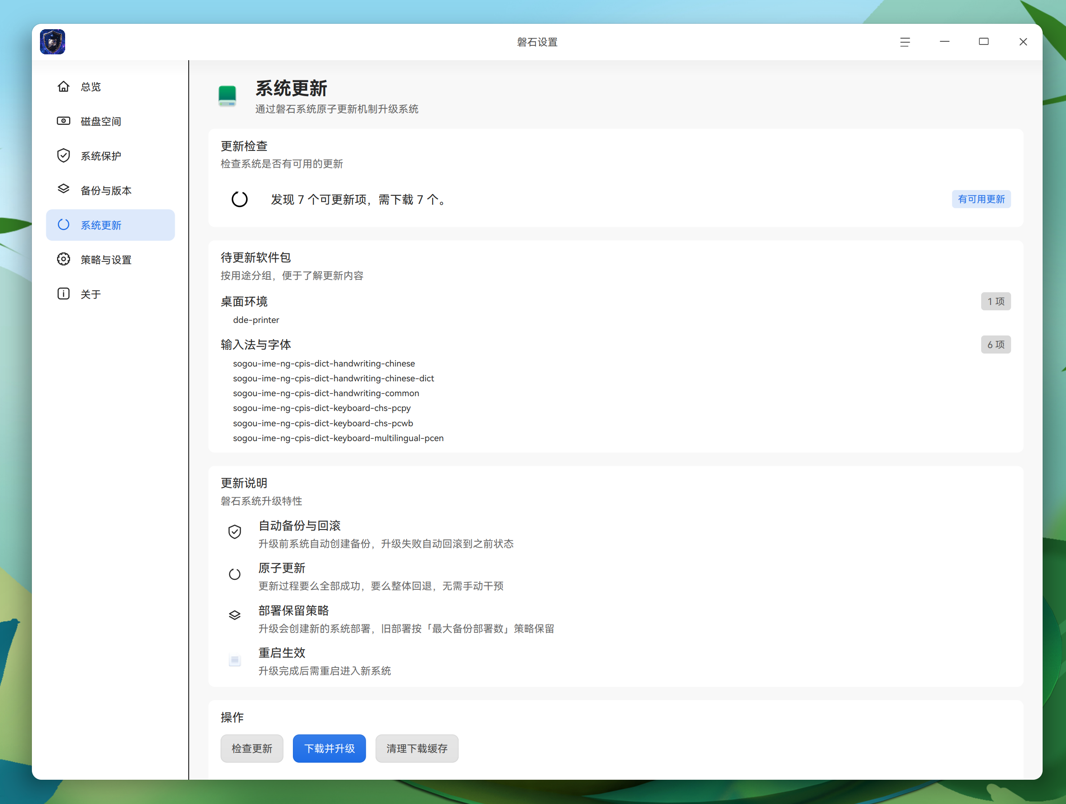Click the 输入法与字体 group heading
The height and width of the screenshot is (804, 1066).
click(256, 345)
